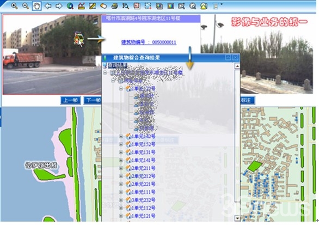This screenshot has width=319, height=225.
Task: Expand the 1单元142号 node
Action: [121, 136]
